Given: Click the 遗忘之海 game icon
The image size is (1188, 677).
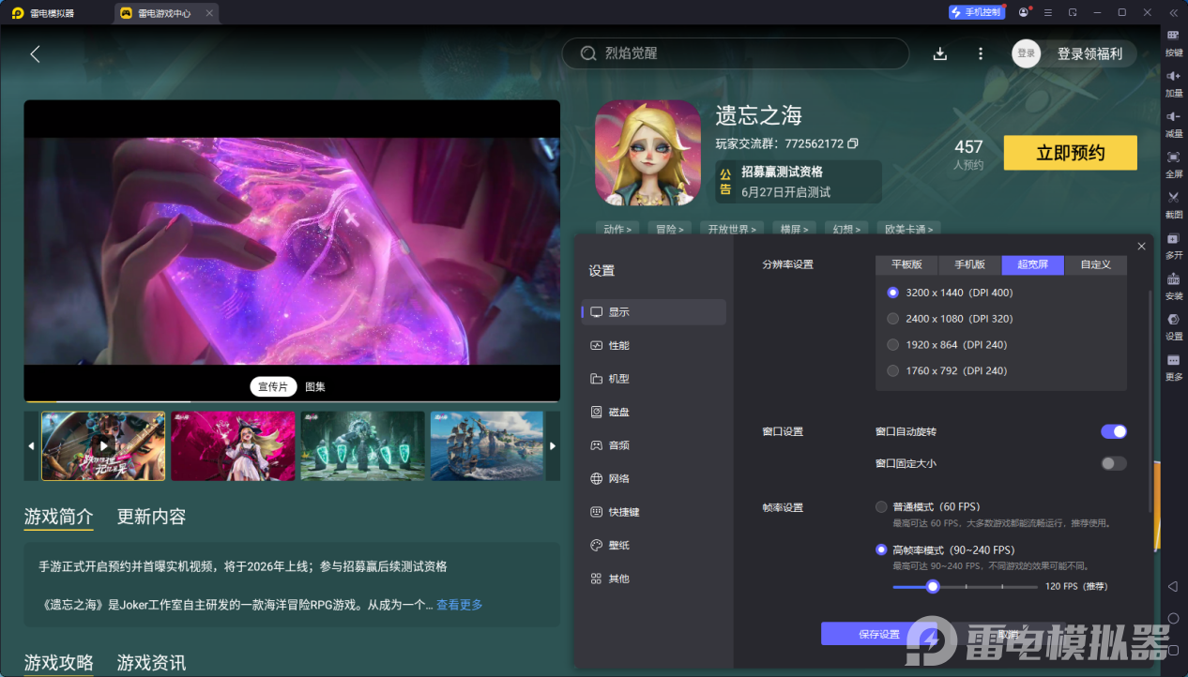Looking at the screenshot, I should click(647, 153).
